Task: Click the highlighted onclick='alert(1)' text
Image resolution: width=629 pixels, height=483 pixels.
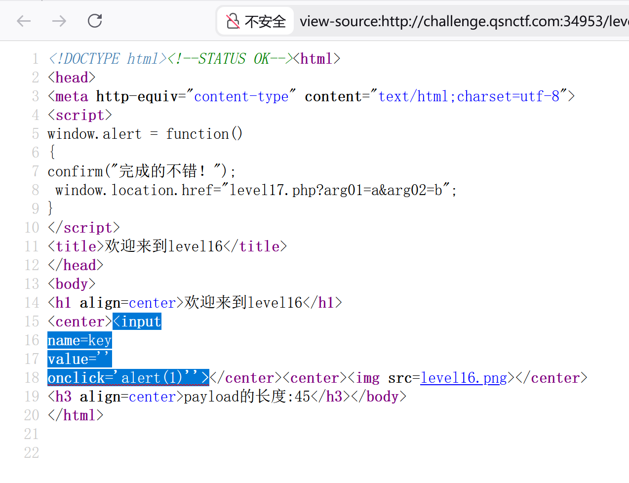Action: pyautogui.click(x=128, y=378)
